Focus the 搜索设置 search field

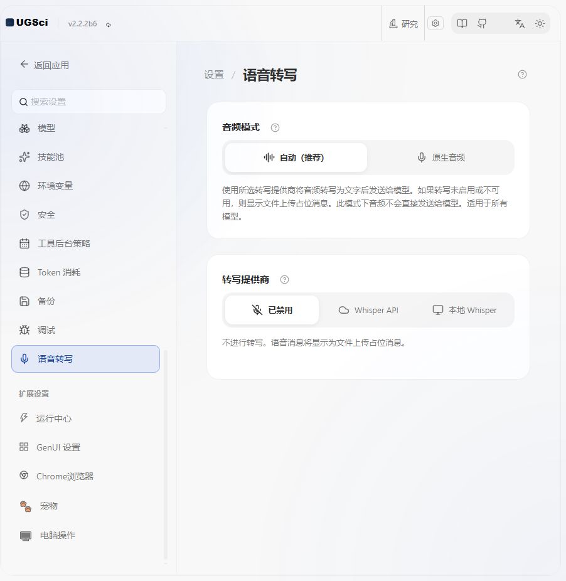(88, 102)
